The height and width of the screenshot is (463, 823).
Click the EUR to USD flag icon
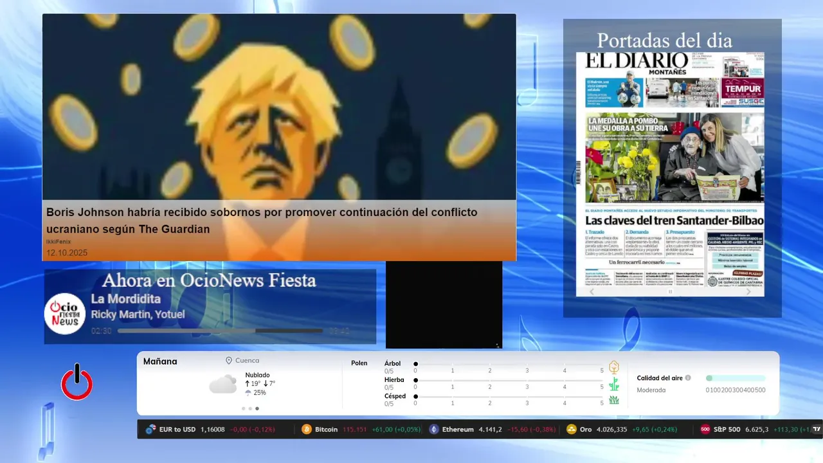[150, 430]
